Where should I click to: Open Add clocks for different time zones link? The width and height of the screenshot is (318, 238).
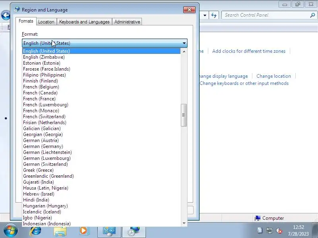[249, 51]
